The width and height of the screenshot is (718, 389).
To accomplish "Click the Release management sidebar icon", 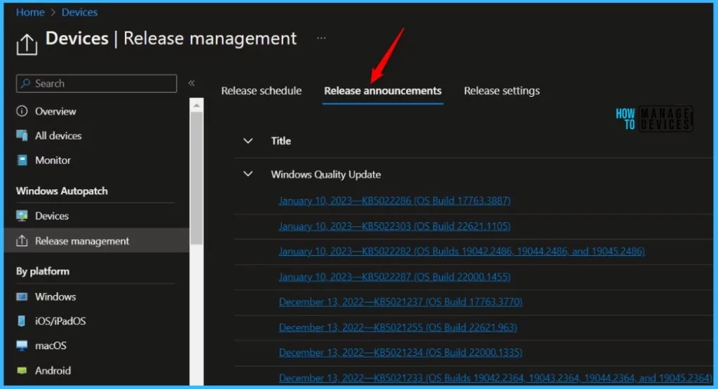I will point(22,240).
